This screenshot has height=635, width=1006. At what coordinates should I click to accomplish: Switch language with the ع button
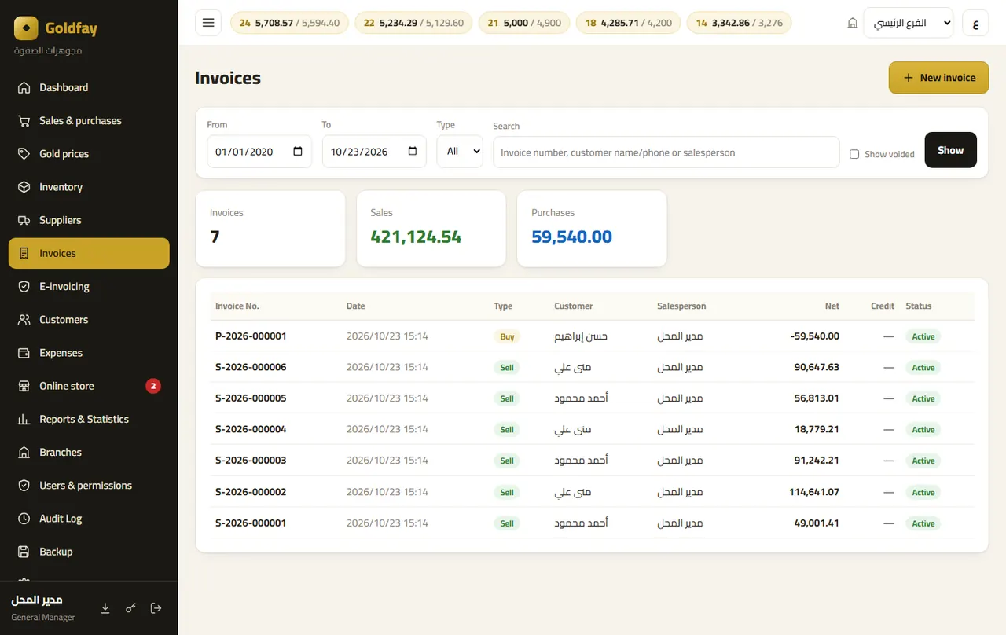tap(975, 23)
